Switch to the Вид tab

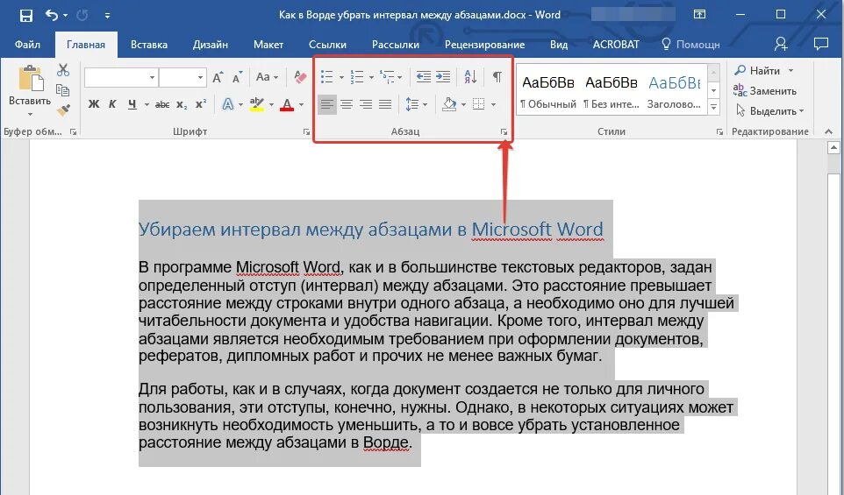[559, 45]
